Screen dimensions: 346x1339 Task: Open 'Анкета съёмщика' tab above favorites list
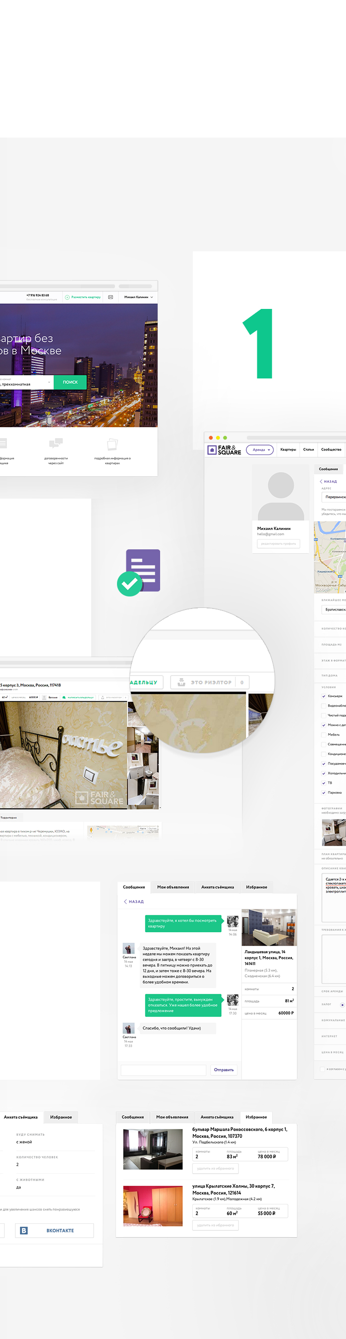217,1117
